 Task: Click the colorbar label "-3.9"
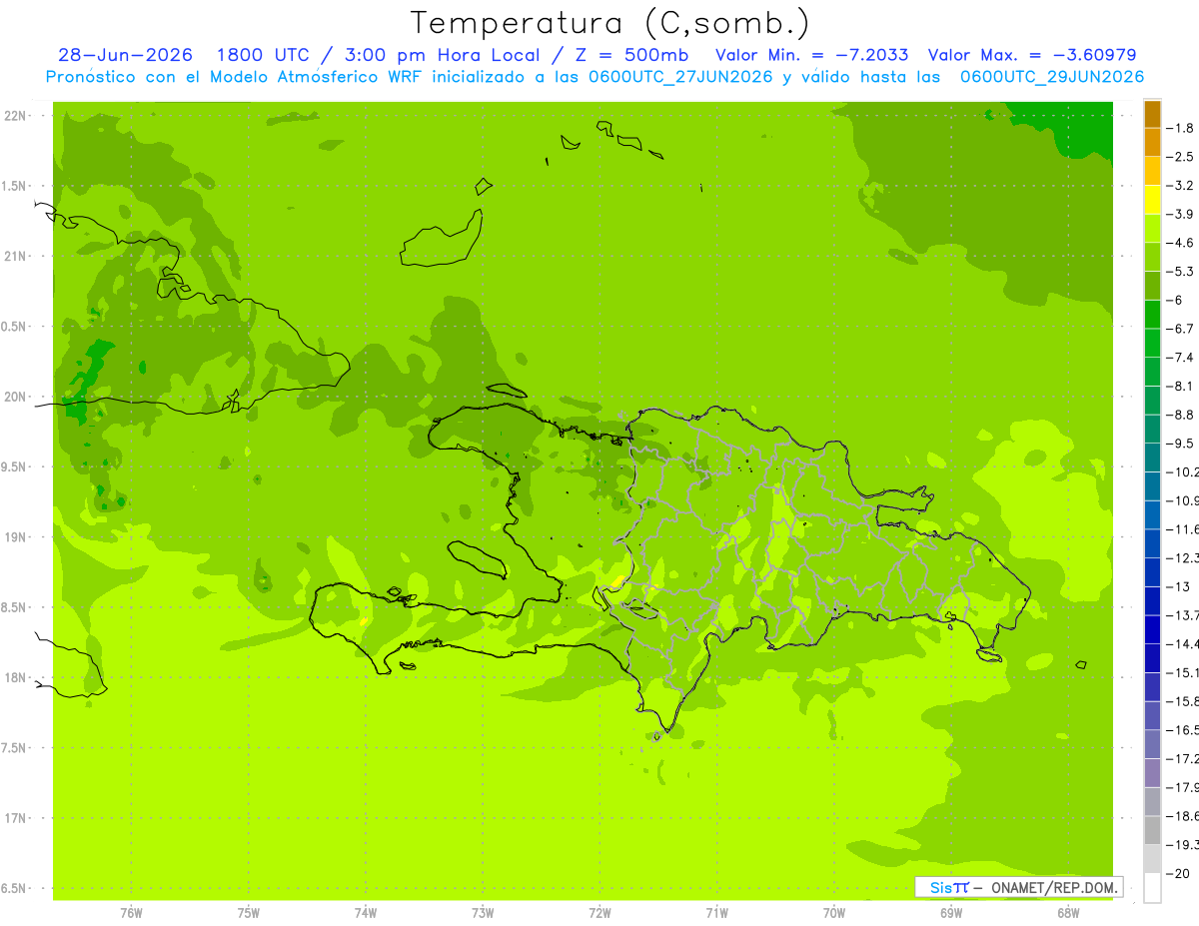1181,214
